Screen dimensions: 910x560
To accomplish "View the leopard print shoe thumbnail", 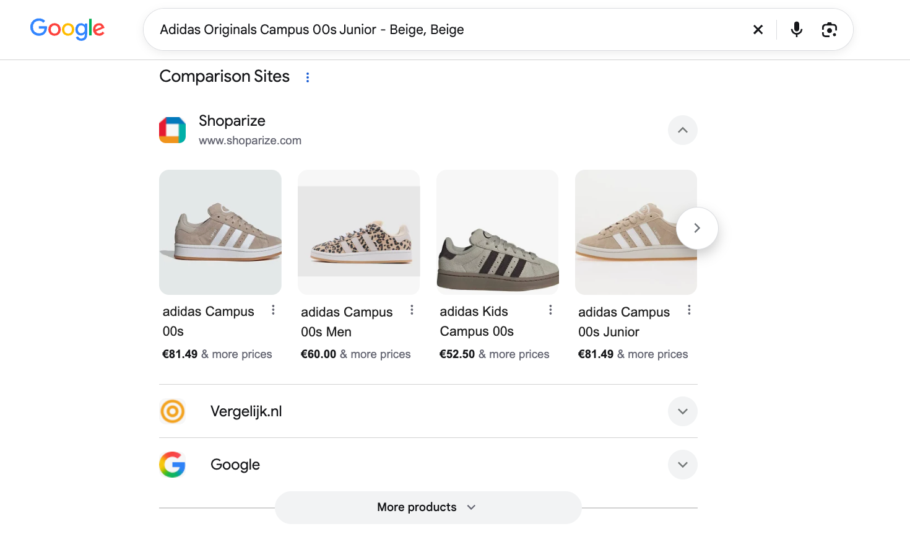I will pyautogui.click(x=359, y=232).
